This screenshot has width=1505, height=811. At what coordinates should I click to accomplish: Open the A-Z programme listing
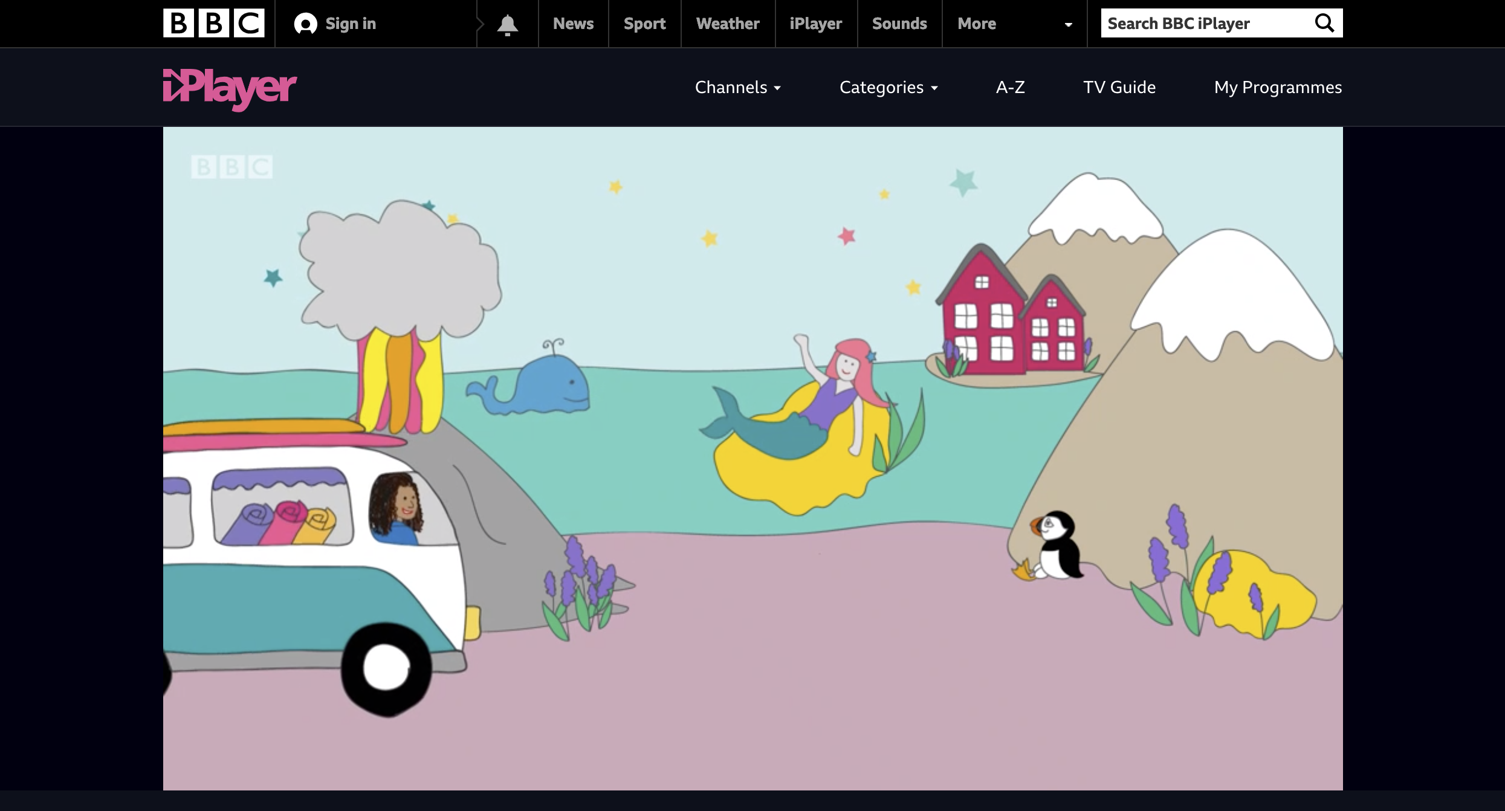coord(1010,88)
